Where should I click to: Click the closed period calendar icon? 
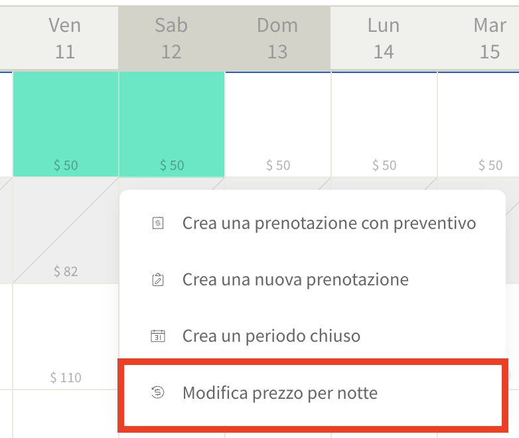(157, 336)
